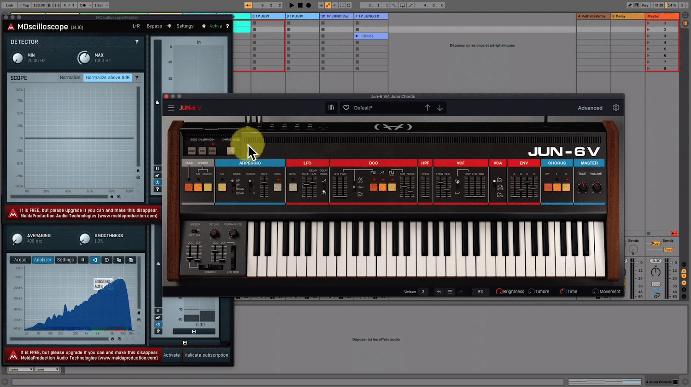Favorite the Default preset with heart icon
Viewport: 691px width, 387px height.
coord(346,108)
